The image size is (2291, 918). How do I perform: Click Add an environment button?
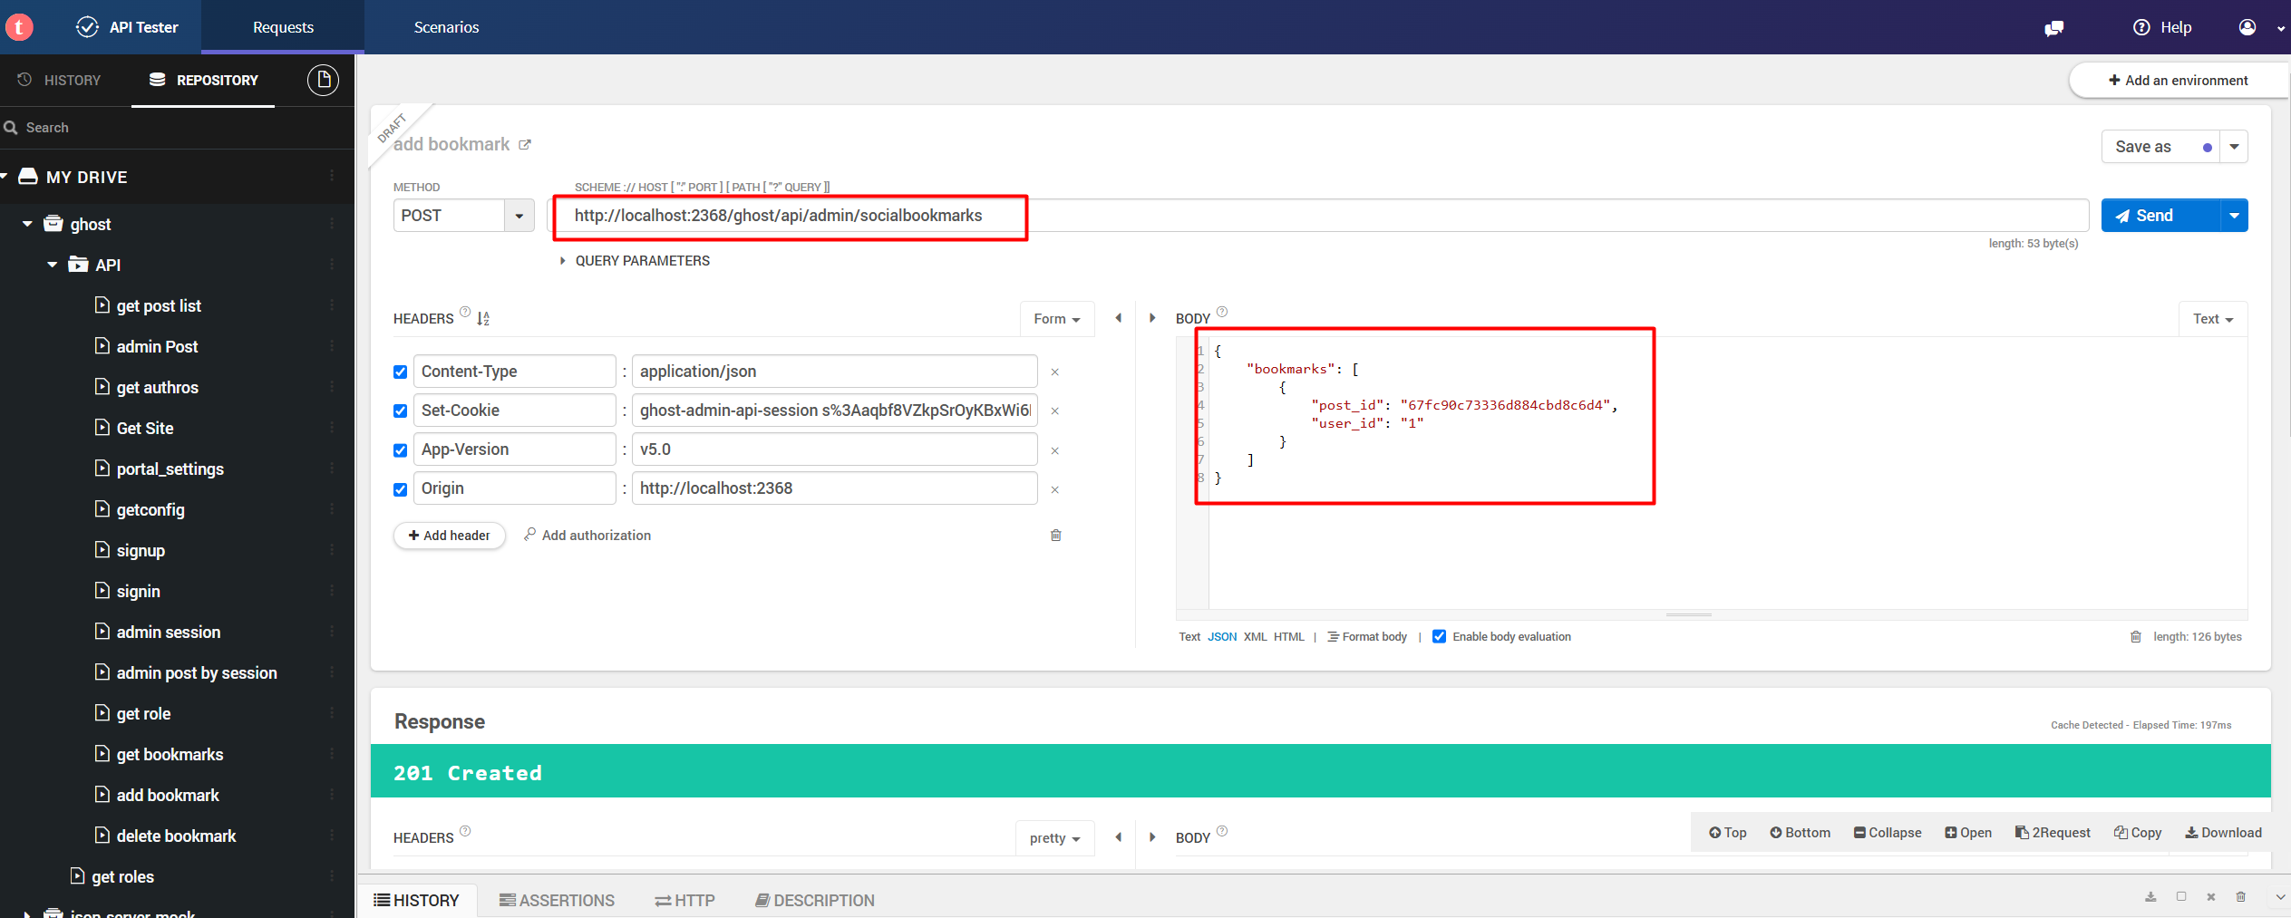click(2178, 81)
